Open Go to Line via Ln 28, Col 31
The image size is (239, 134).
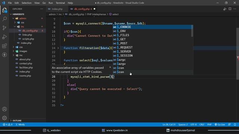[169, 125]
